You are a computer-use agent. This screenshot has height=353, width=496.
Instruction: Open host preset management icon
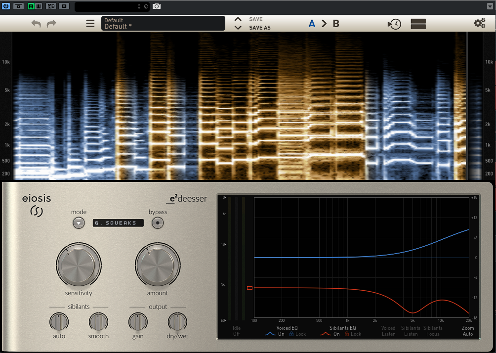point(64,6)
